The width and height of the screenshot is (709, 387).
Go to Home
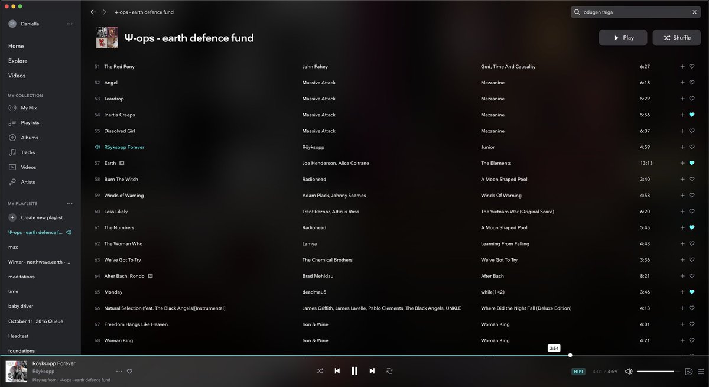click(16, 46)
